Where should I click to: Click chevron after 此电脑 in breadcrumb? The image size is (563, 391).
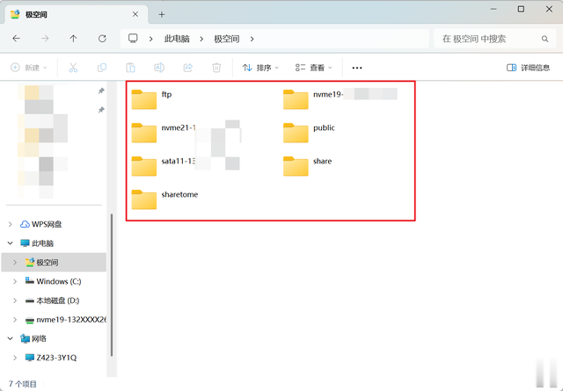[201, 39]
